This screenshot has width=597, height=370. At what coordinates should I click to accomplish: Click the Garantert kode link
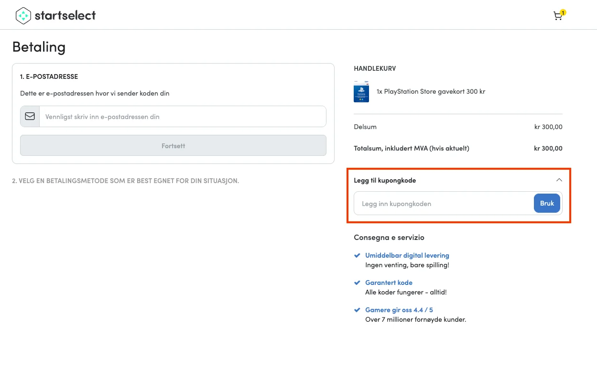click(x=389, y=283)
